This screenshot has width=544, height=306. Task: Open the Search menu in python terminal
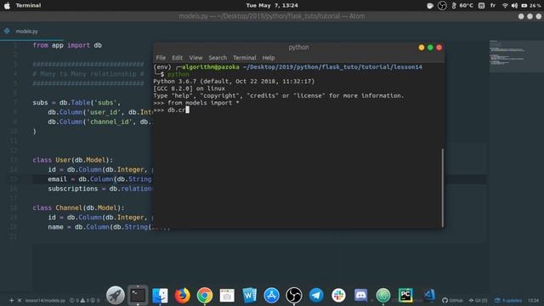(218, 58)
